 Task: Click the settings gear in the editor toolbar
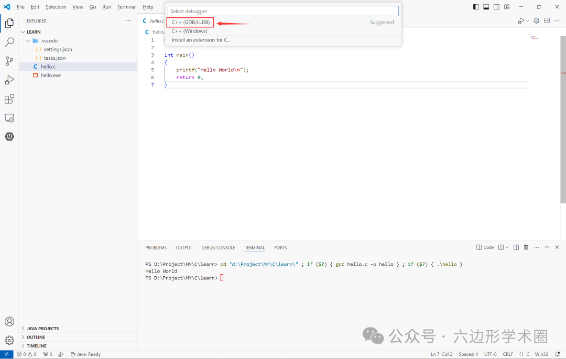[x=536, y=20]
